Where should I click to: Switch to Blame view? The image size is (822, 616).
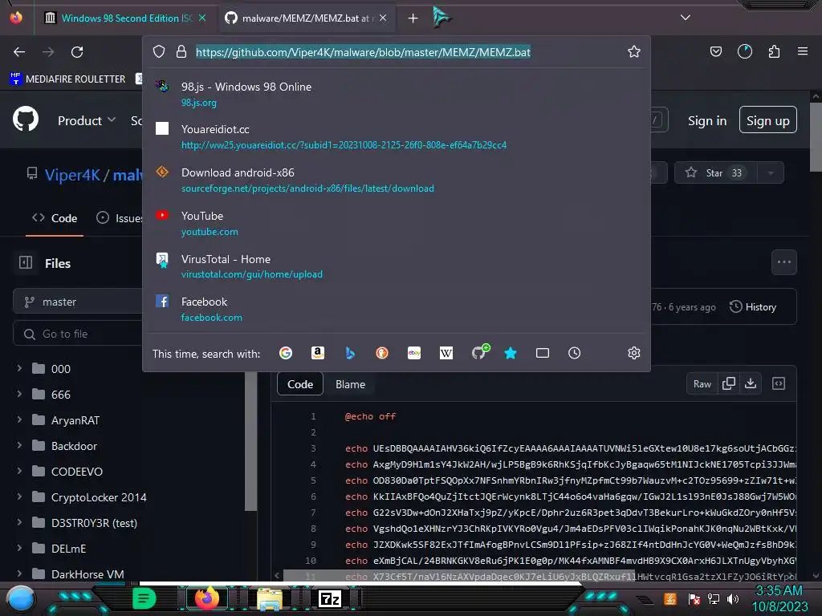[350, 384]
